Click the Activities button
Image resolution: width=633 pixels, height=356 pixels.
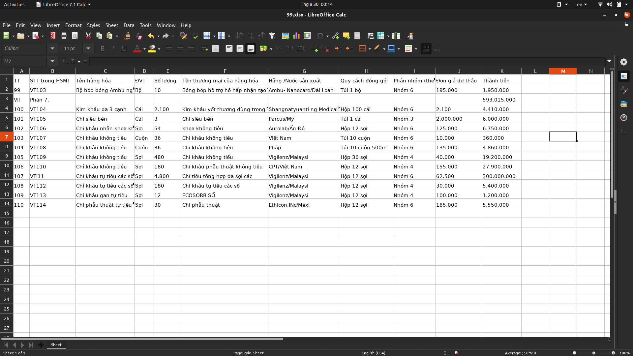click(x=14, y=4)
